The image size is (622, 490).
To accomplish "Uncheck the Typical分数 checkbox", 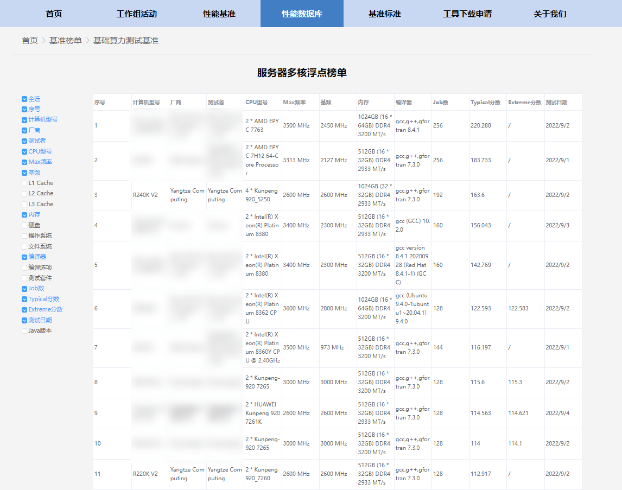I will pyautogui.click(x=24, y=300).
